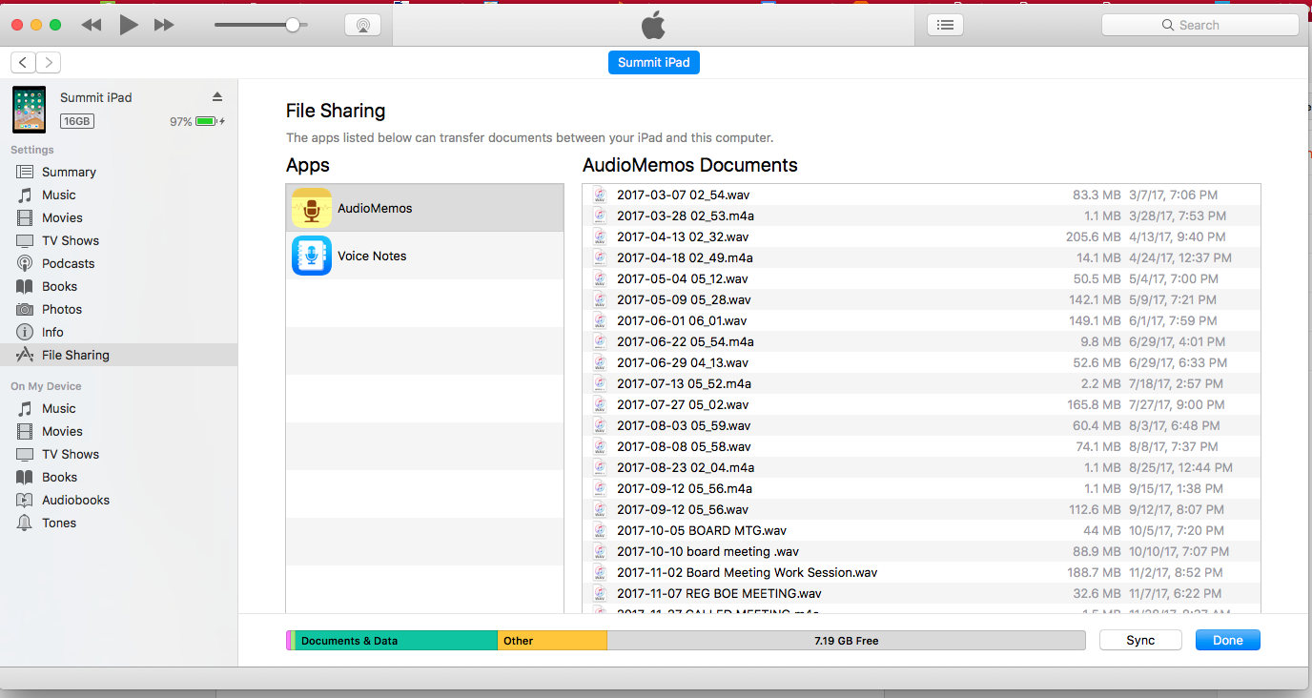Select file 2017-09-12 05_56.m4a
This screenshot has width=1312, height=698.
tap(921, 488)
